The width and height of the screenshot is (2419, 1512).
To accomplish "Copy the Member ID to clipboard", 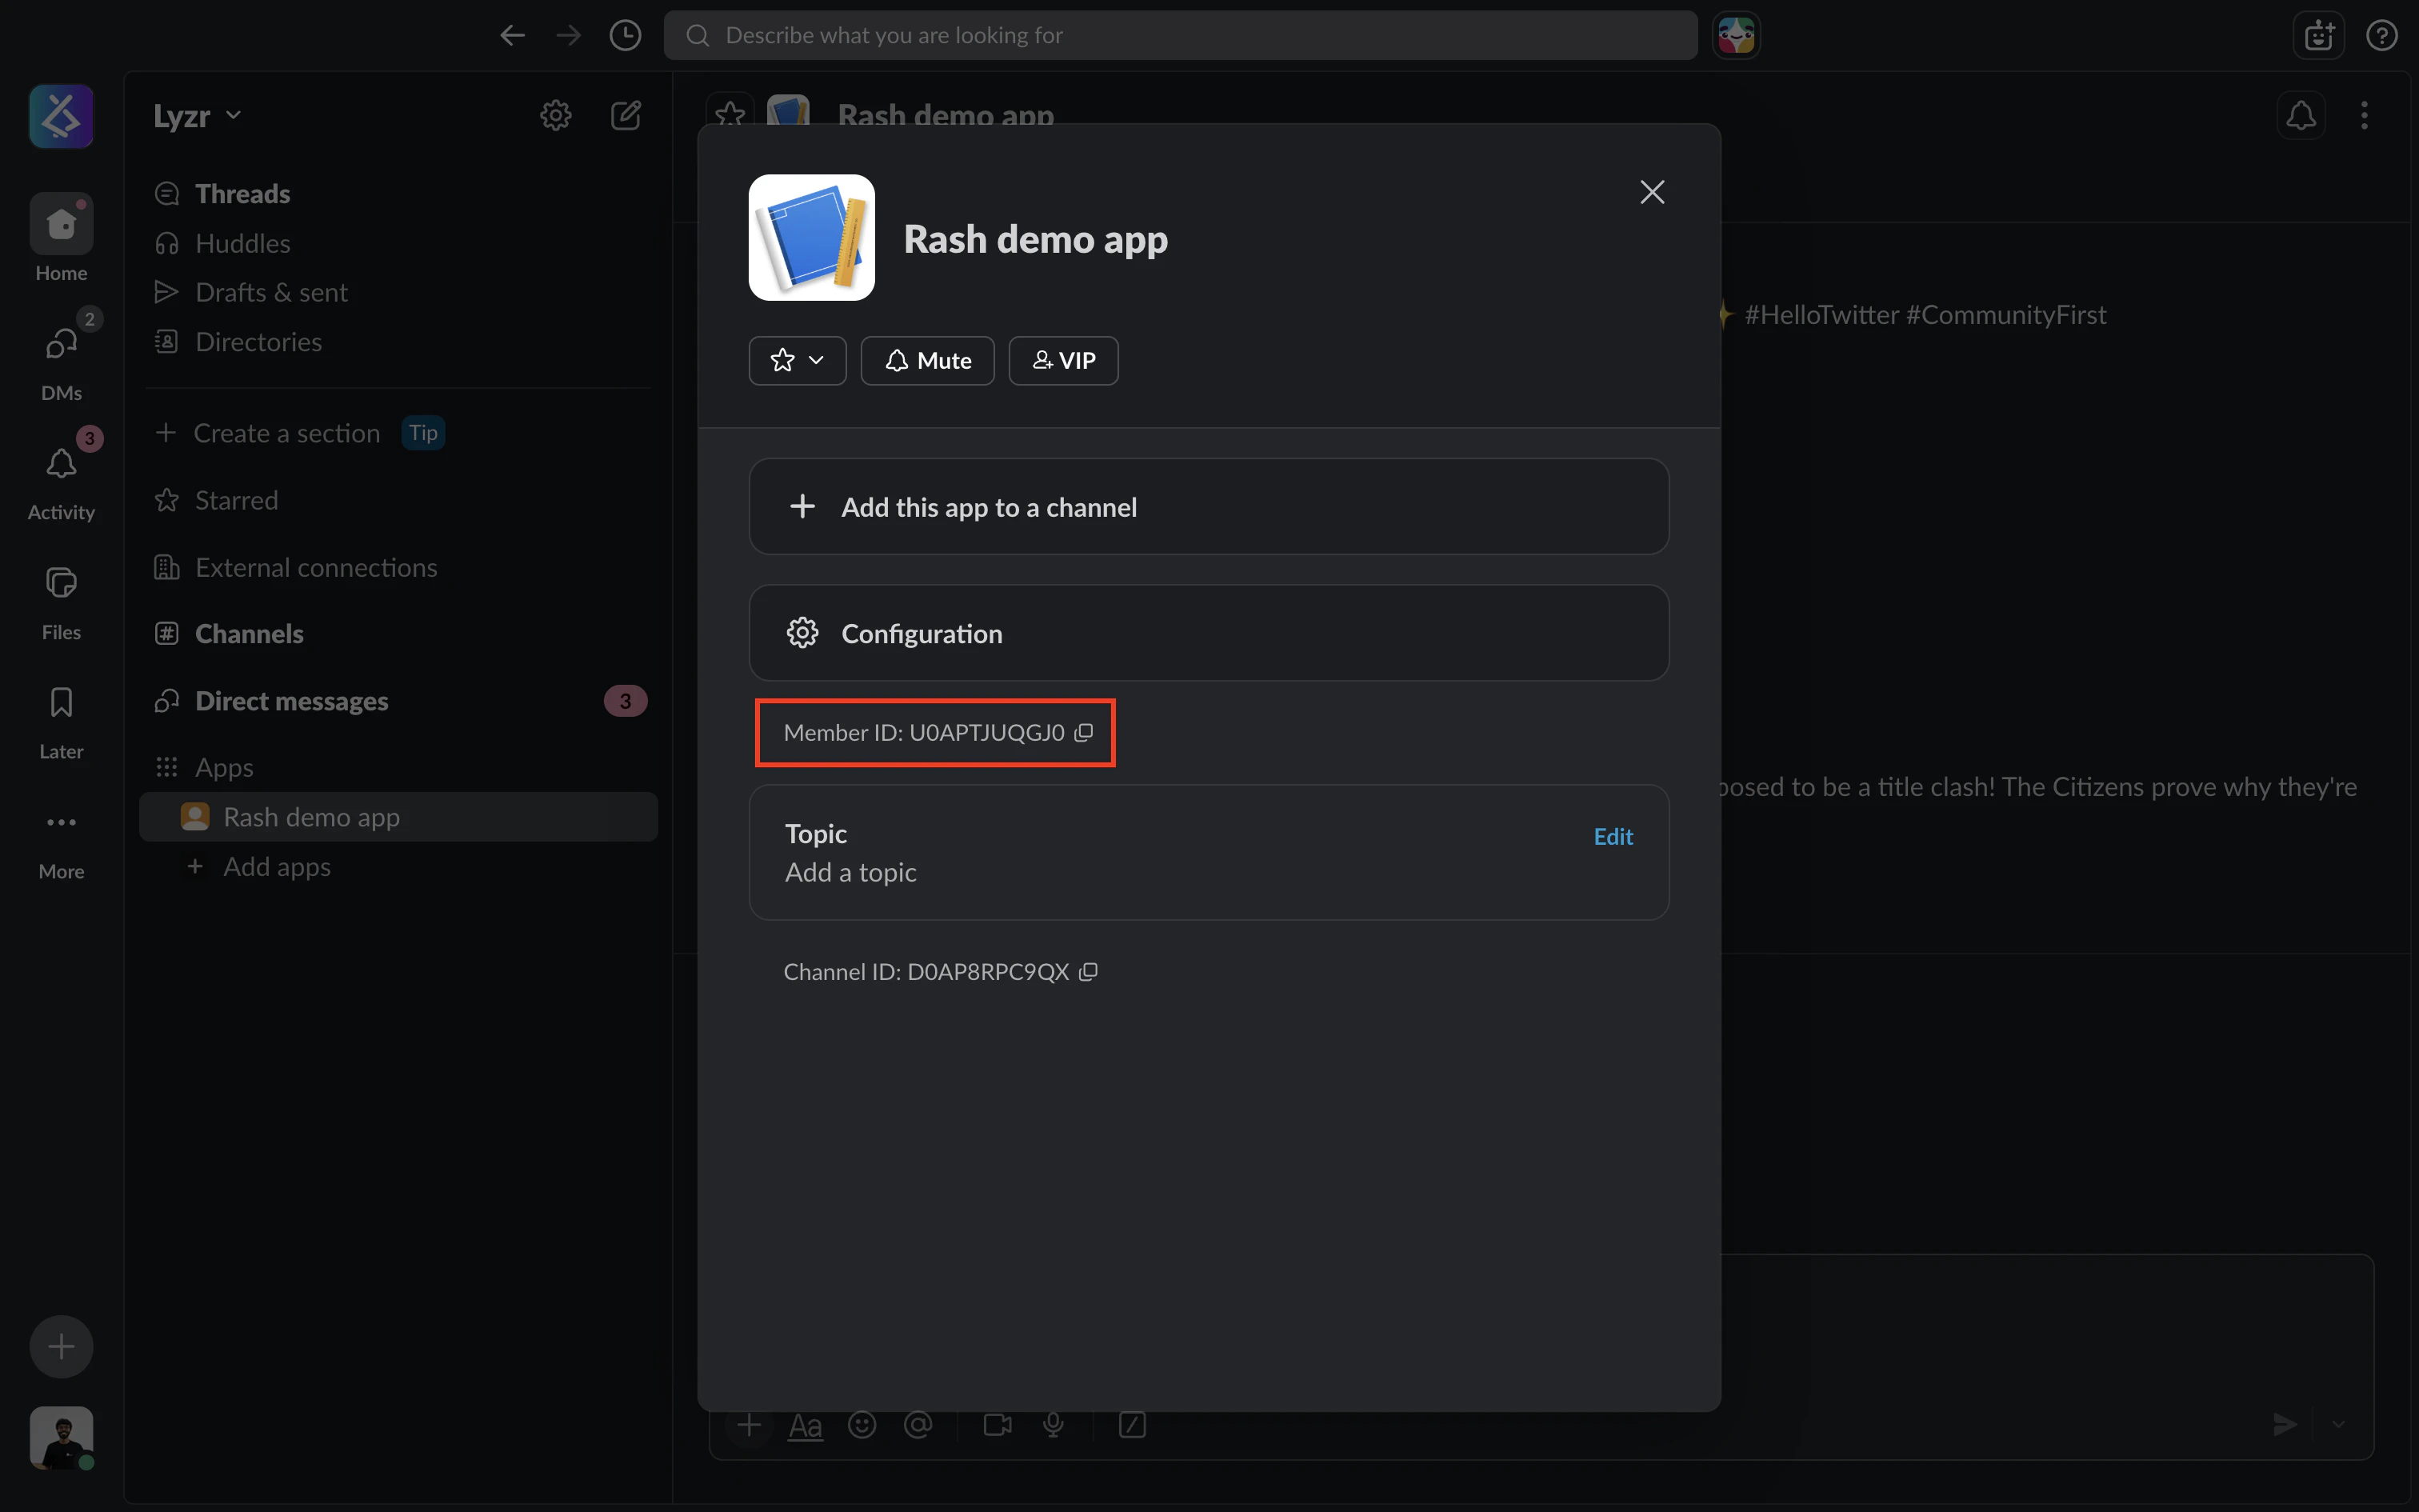I will (1084, 733).
